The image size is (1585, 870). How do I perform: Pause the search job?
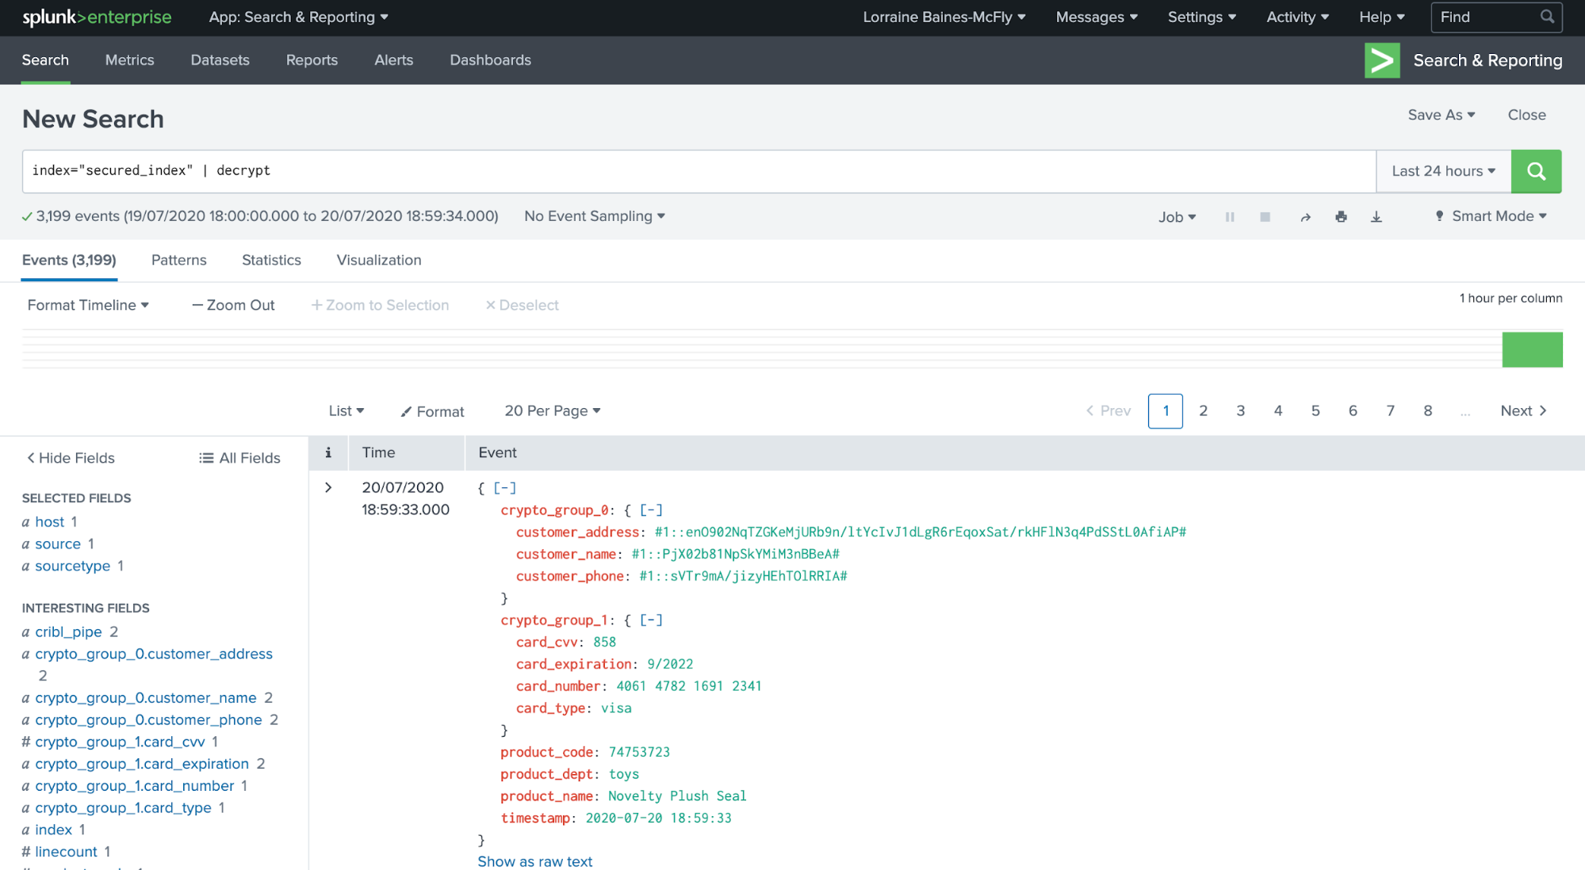pyautogui.click(x=1230, y=217)
